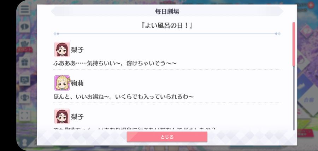The width and height of the screenshot is (318, 151).
Task: Open the event basket icon with red label
Action: 25,46
